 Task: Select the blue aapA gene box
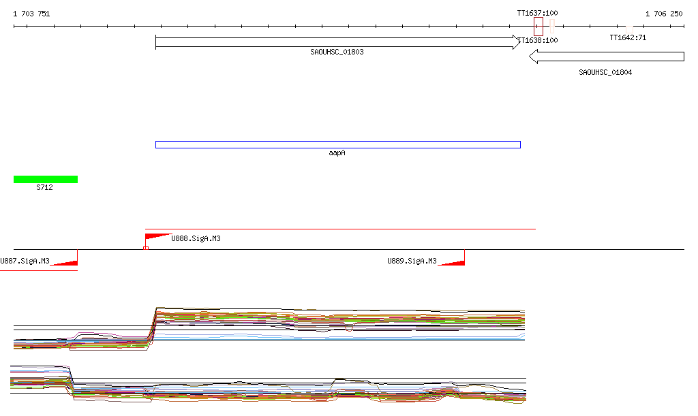(x=338, y=144)
